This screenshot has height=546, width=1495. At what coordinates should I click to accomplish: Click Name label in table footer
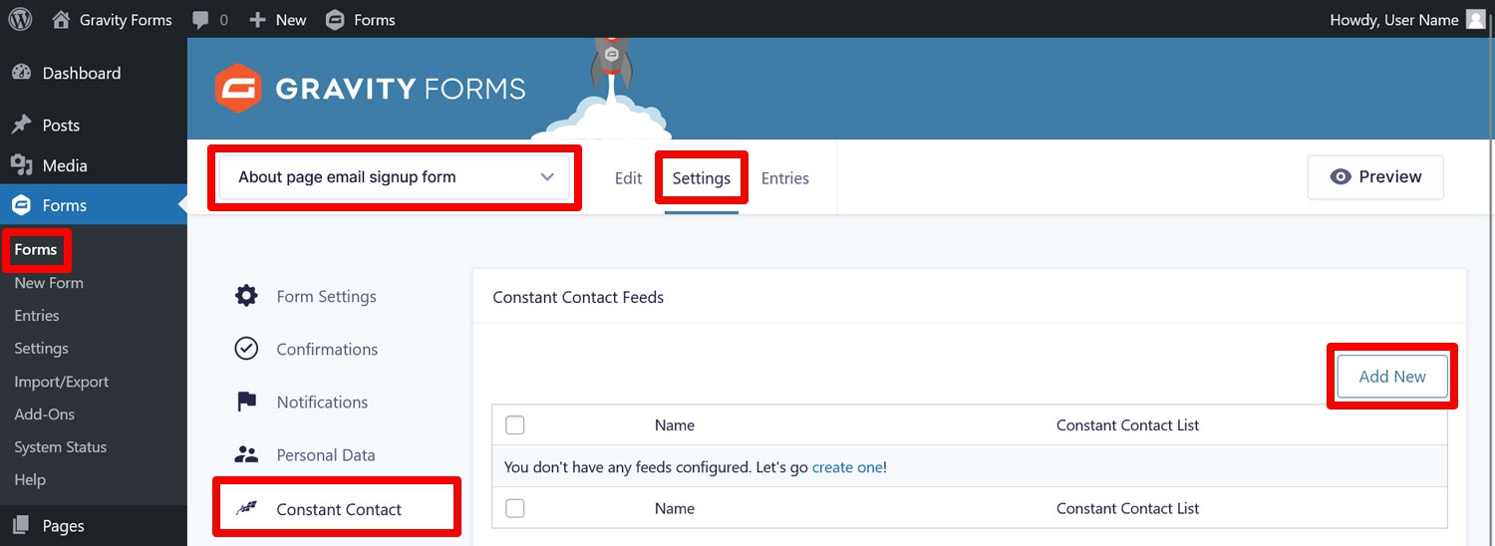[675, 508]
